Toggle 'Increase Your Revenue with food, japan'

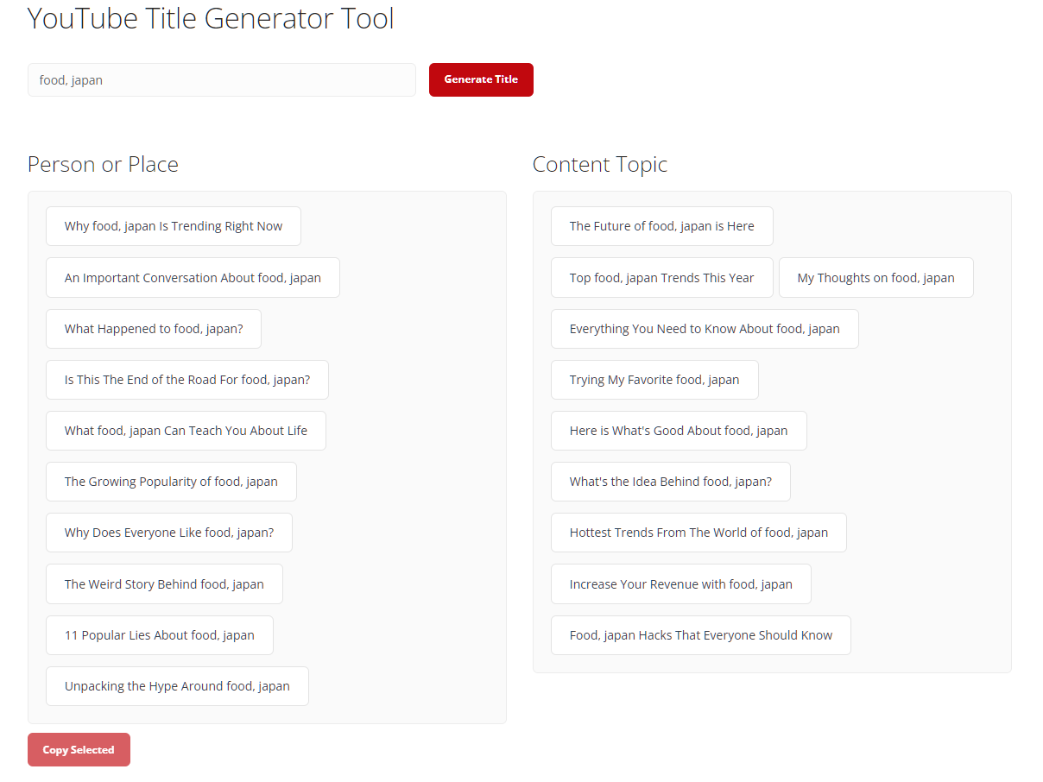click(680, 584)
